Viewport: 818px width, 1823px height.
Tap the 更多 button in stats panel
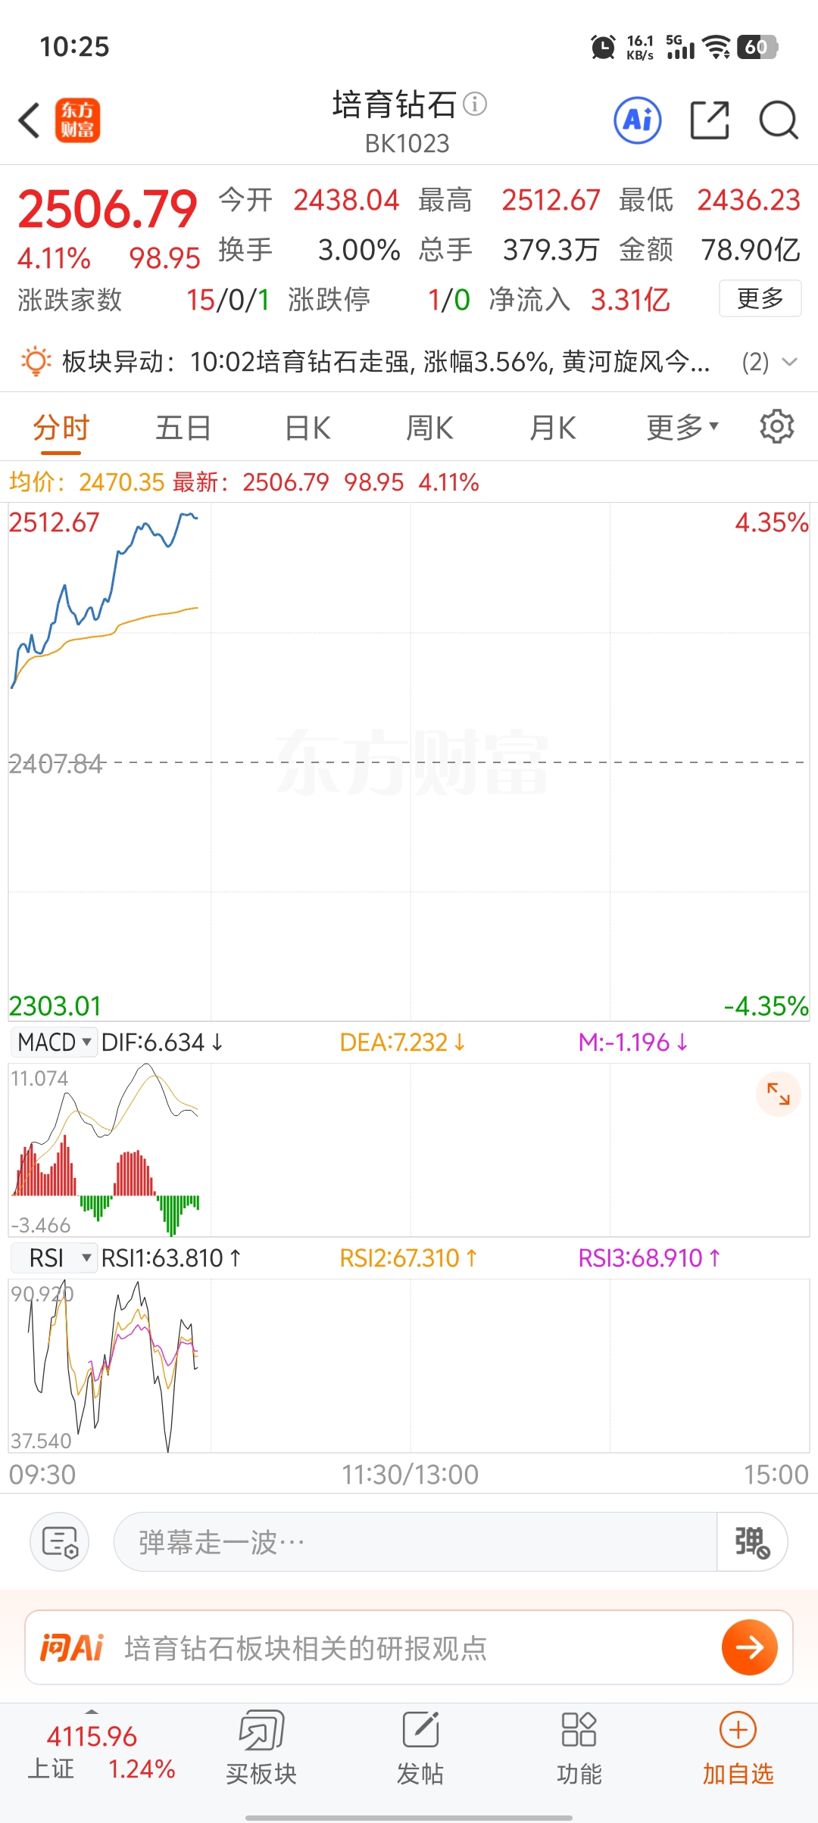(x=760, y=299)
